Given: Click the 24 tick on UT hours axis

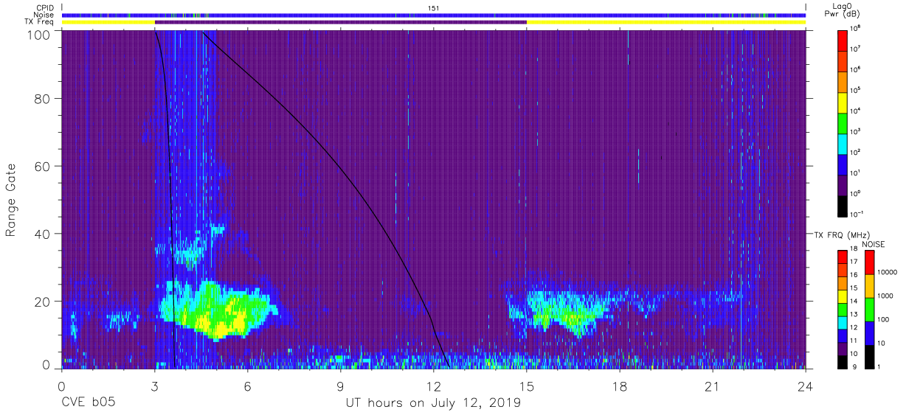Looking at the screenshot, I should click(x=806, y=386).
